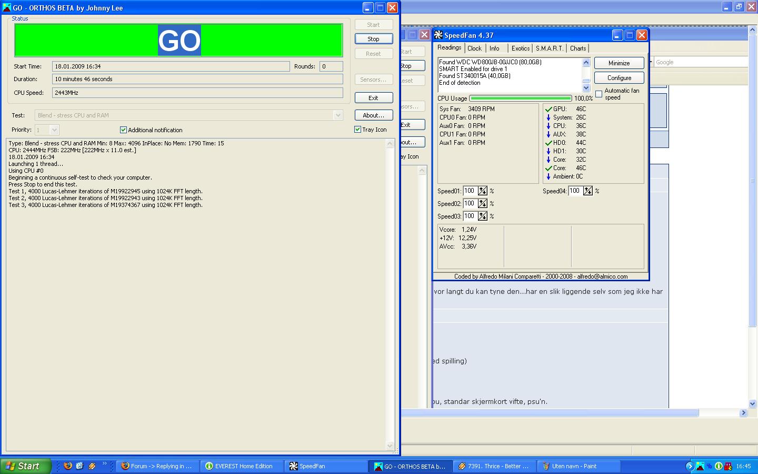Open the Test type dropdown in ORTHOS

[338, 115]
